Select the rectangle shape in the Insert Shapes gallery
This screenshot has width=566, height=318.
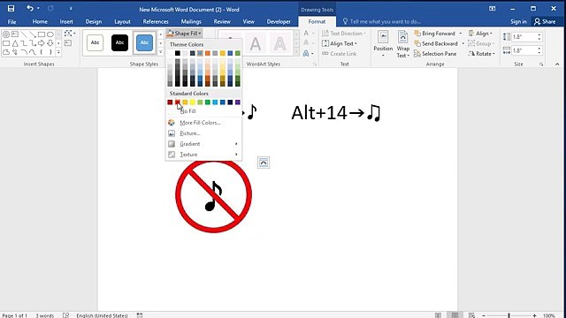pyautogui.click(x=42, y=34)
